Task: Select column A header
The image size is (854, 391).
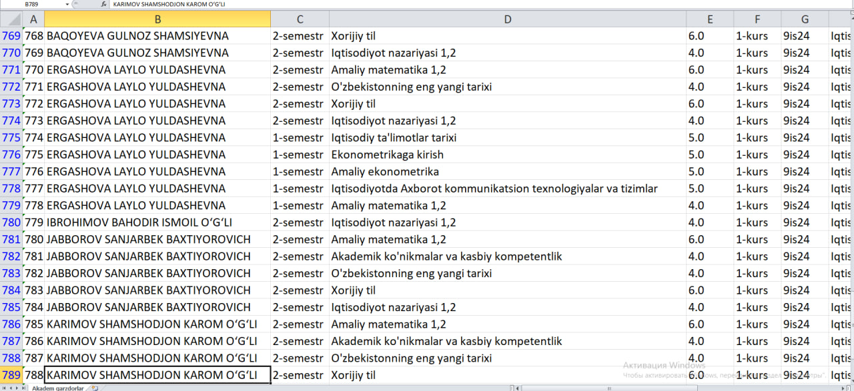Action: [33, 19]
